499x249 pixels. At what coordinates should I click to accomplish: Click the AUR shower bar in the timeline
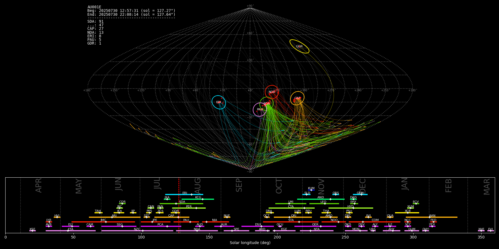[224, 226]
